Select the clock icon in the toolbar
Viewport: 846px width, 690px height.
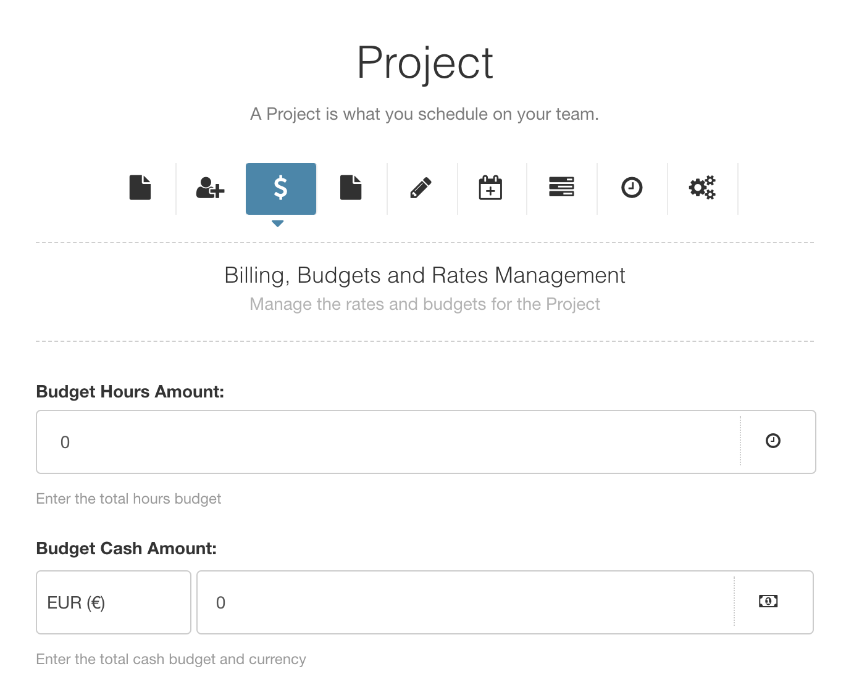point(632,188)
